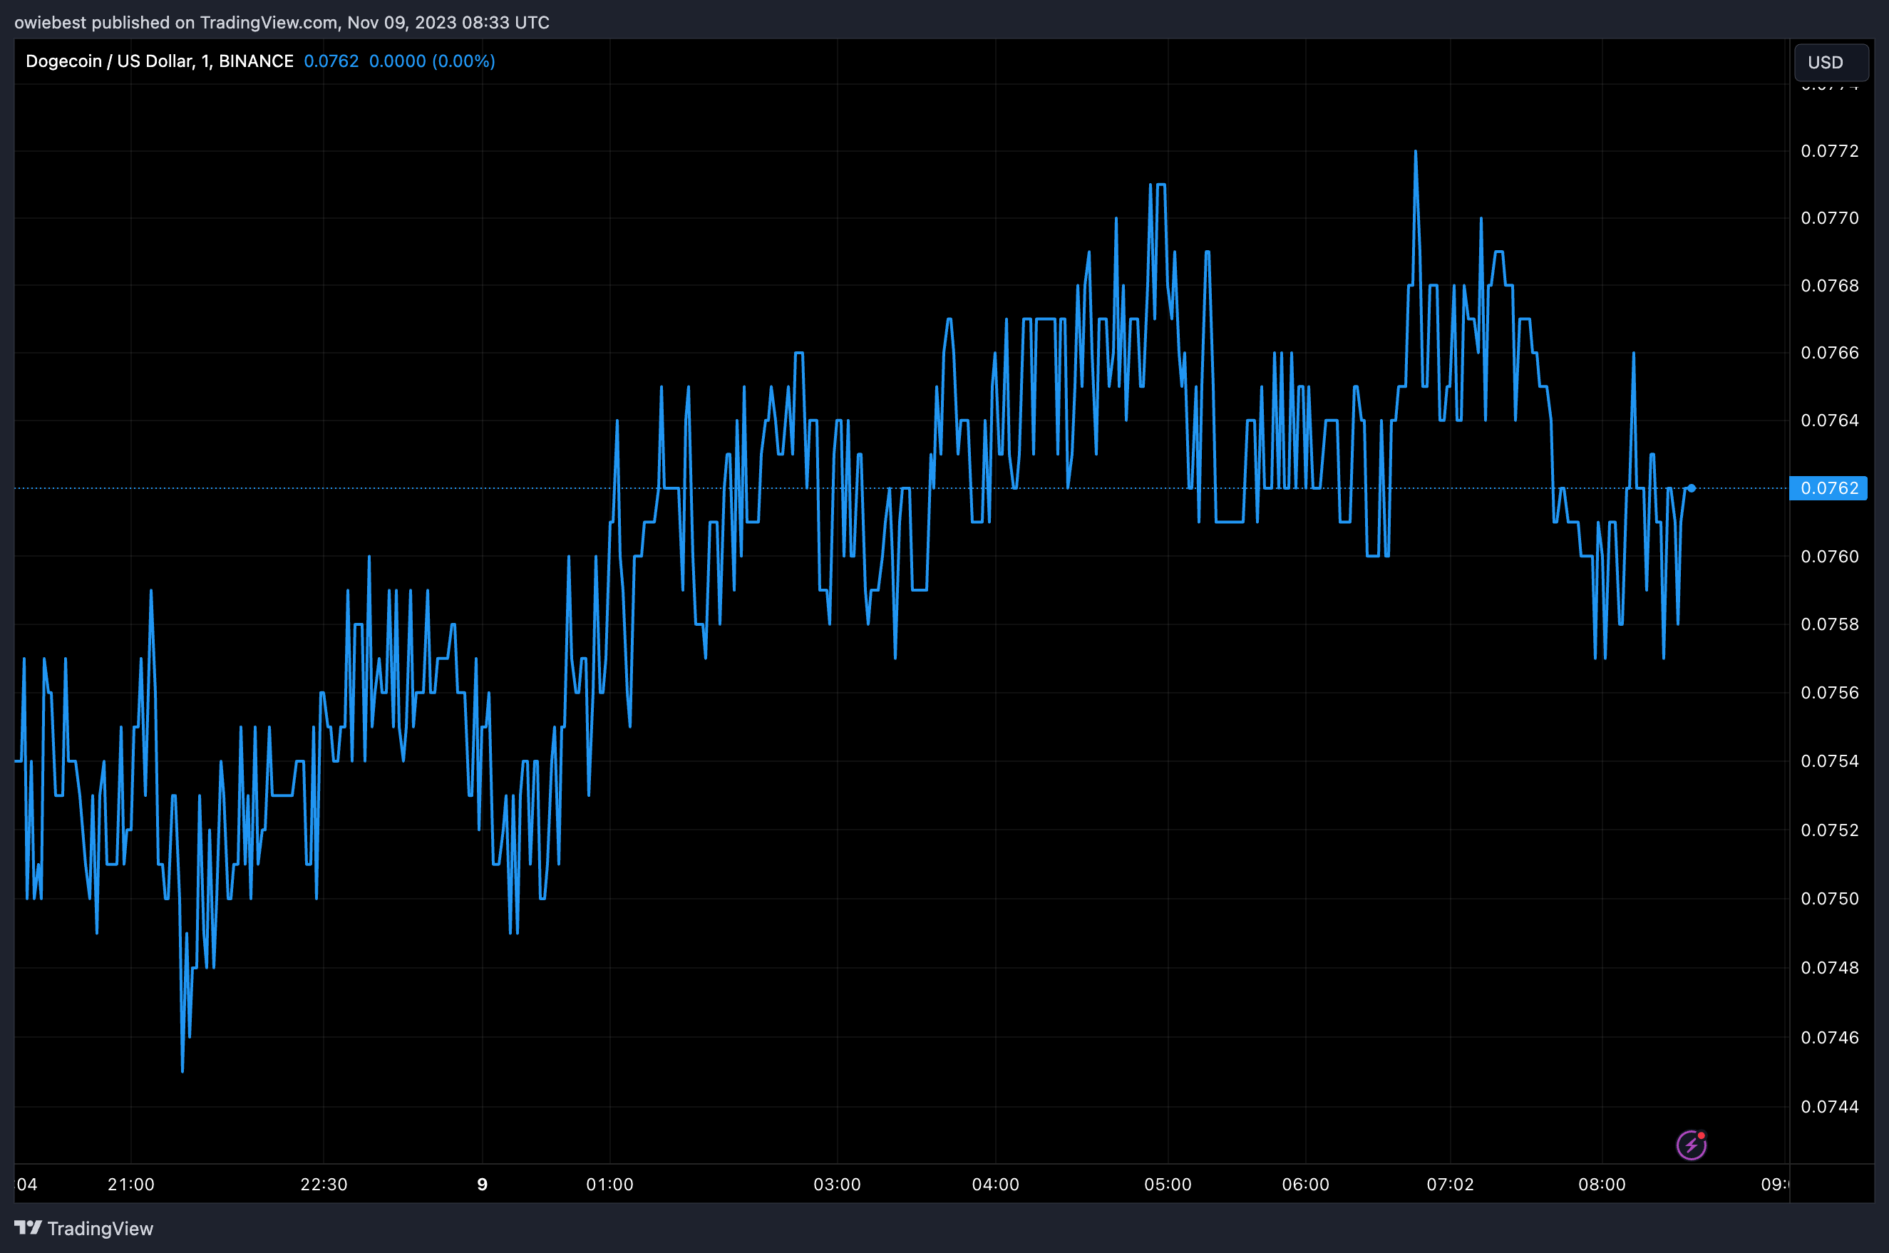Click the current price label 0.0762

click(x=1828, y=488)
